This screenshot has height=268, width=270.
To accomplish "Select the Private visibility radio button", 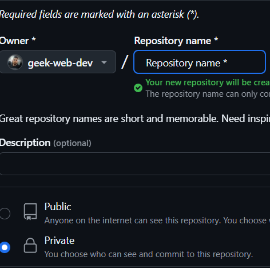I will [5, 247].
